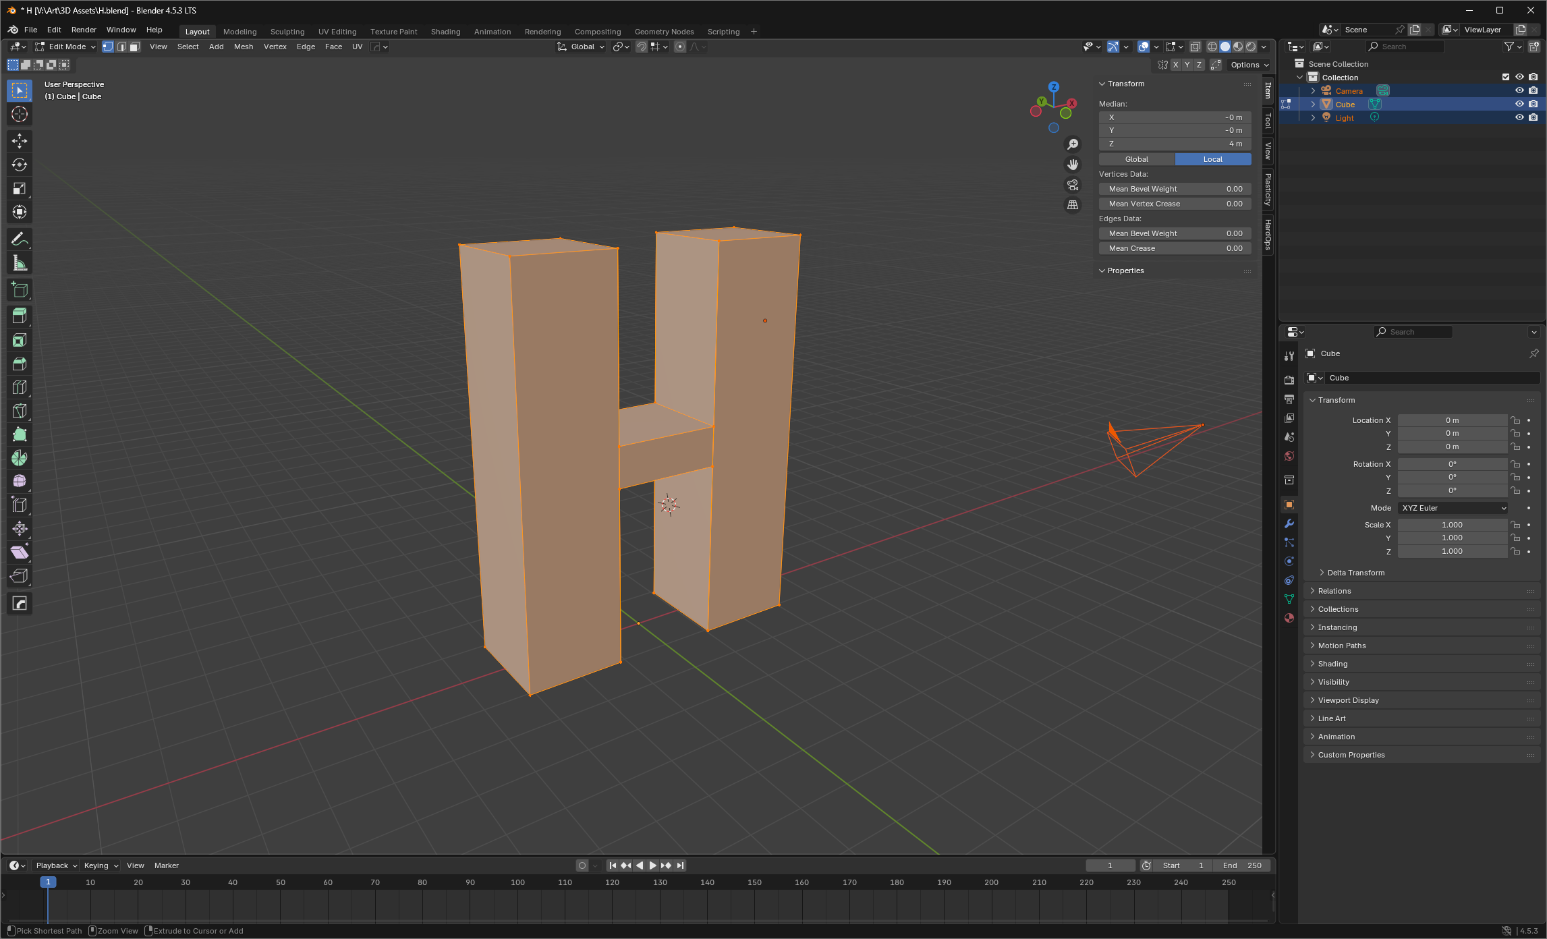Image resolution: width=1547 pixels, height=939 pixels.
Task: Open the Modifiers wrench properties tab
Action: [1289, 523]
